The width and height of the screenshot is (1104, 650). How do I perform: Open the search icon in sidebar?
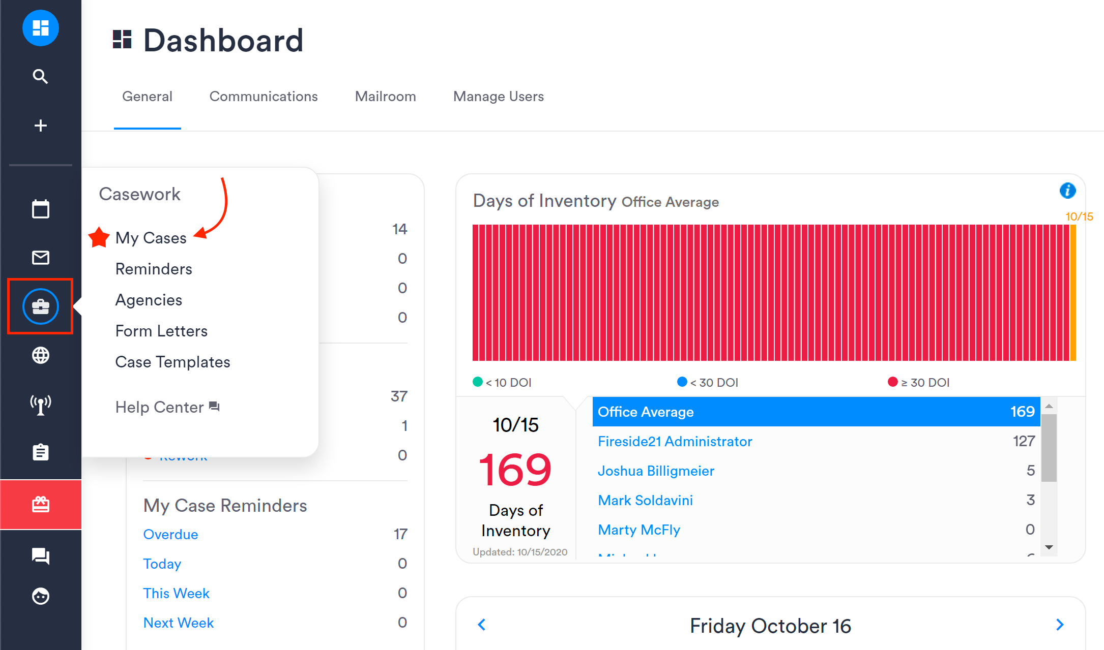pyautogui.click(x=40, y=77)
